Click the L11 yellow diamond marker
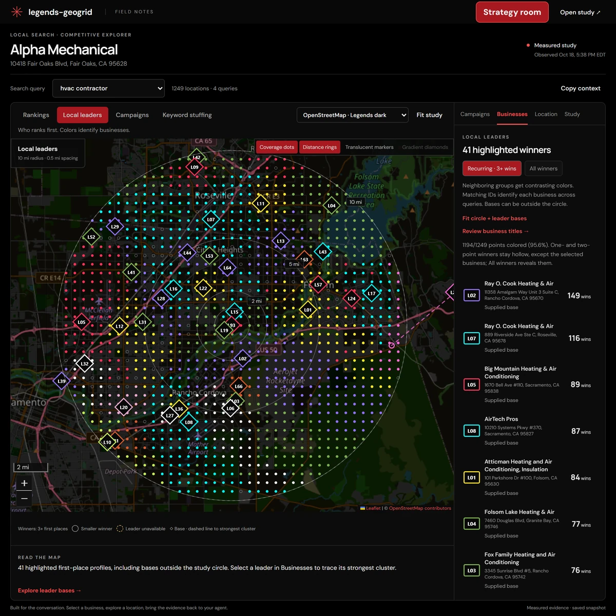Screen dimensions: 616x616 tap(261, 204)
